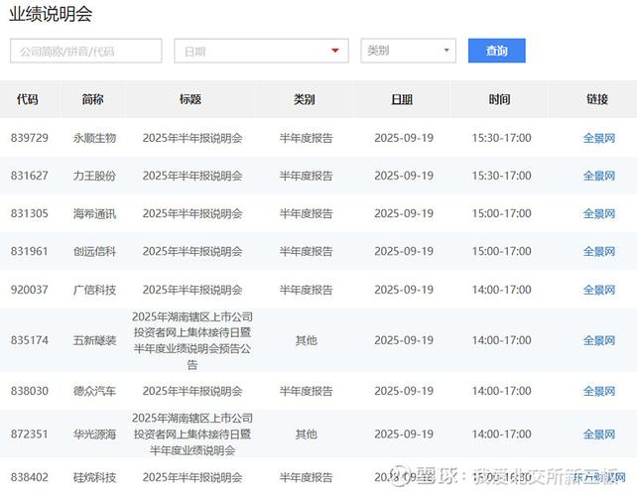Click the red arrow in date field

tap(335, 51)
